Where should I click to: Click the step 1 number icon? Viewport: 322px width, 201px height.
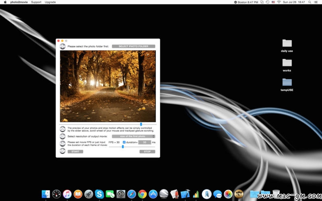(62, 46)
